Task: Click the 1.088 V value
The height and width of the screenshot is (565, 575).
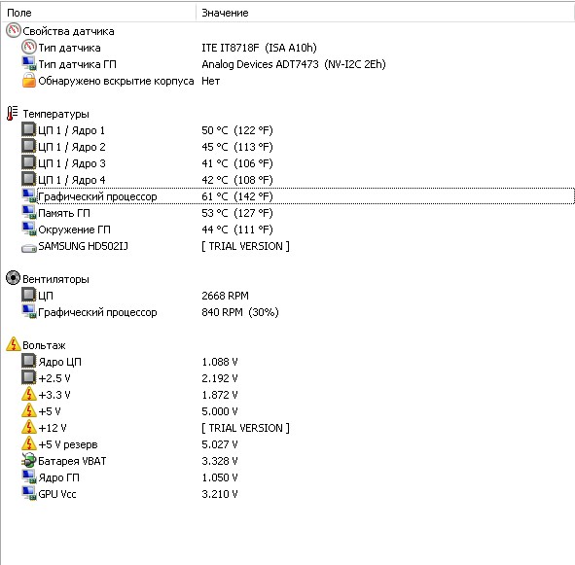Action: [x=220, y=362]
